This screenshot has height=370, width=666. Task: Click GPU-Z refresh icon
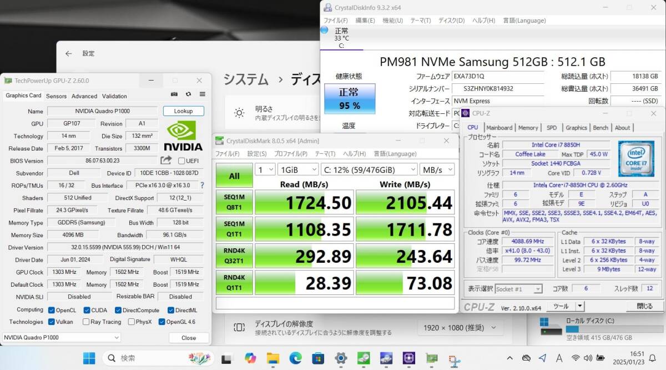[189, 95]
